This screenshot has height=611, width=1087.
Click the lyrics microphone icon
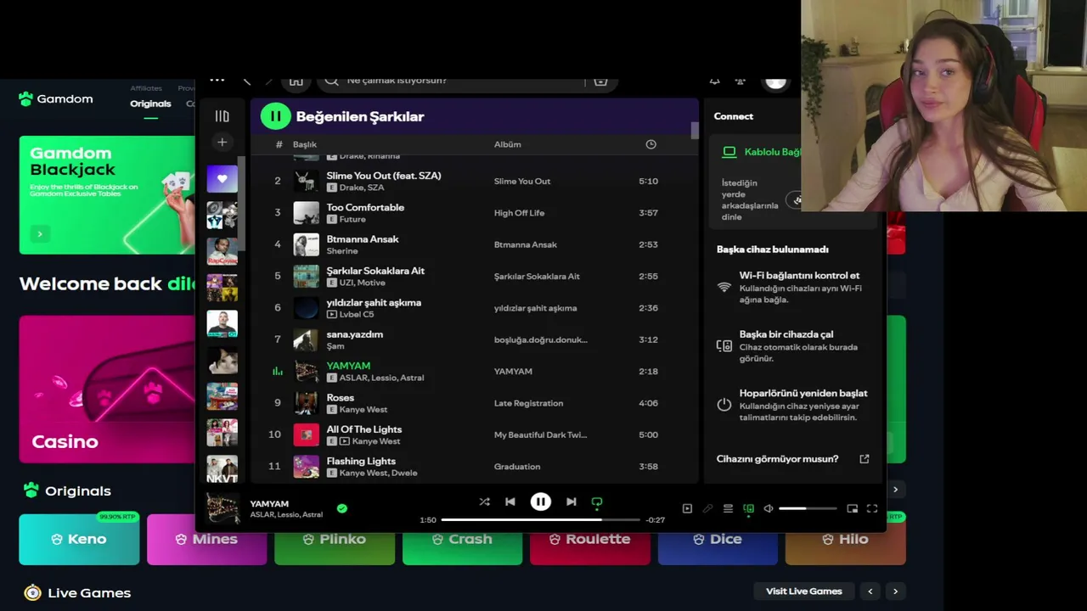coord(707,508)
